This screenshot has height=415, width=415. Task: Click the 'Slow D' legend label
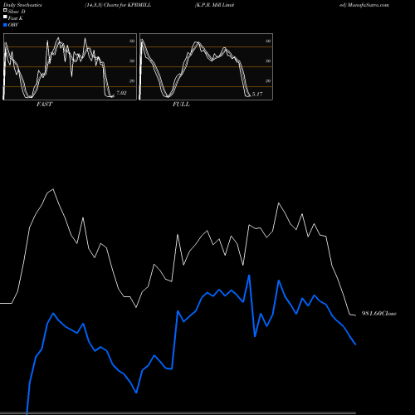(x=17, y=12)
